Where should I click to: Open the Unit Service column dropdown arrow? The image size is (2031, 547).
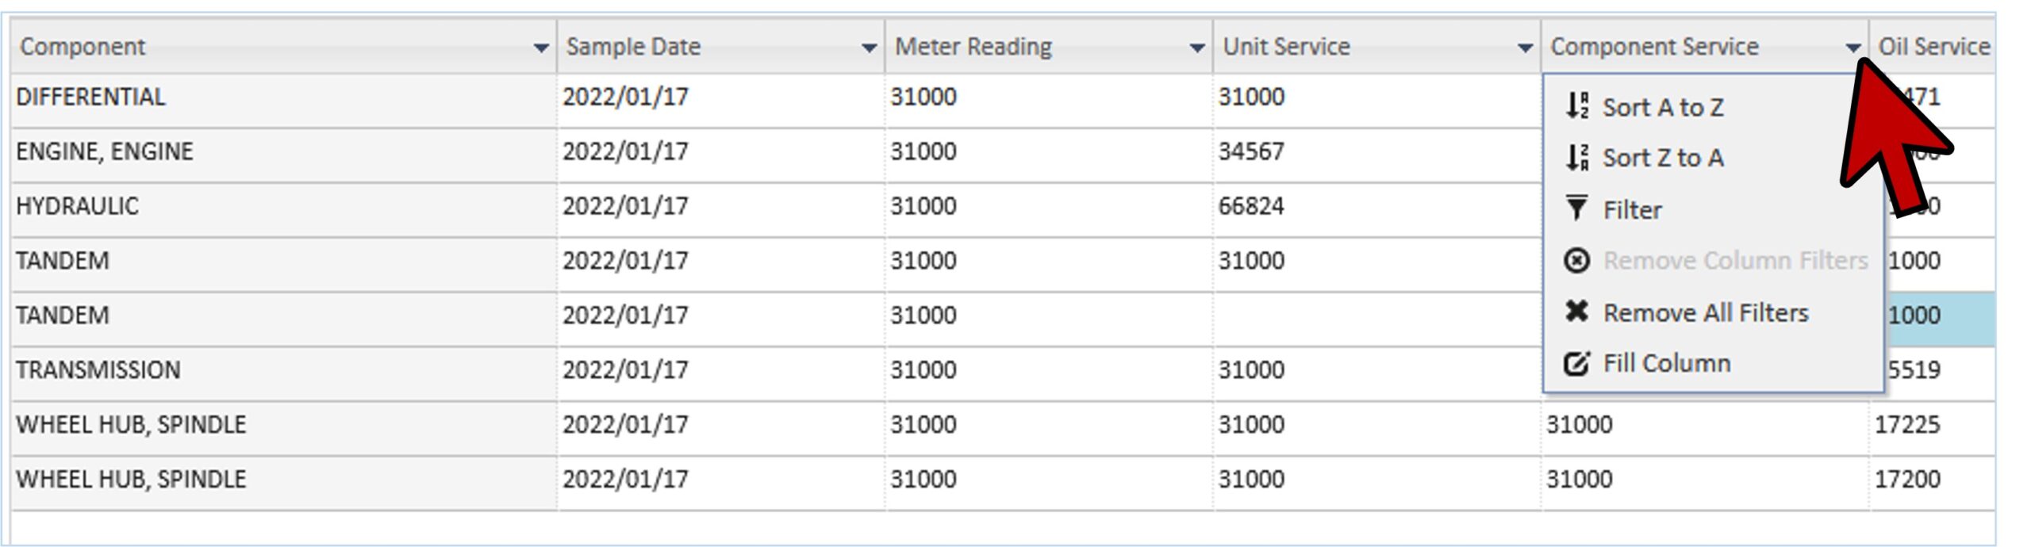pos(1525,48)
